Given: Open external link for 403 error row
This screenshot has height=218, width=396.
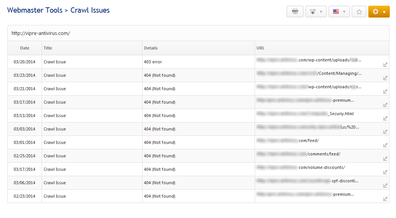Looking at the screenshot, I should point(385,65).
